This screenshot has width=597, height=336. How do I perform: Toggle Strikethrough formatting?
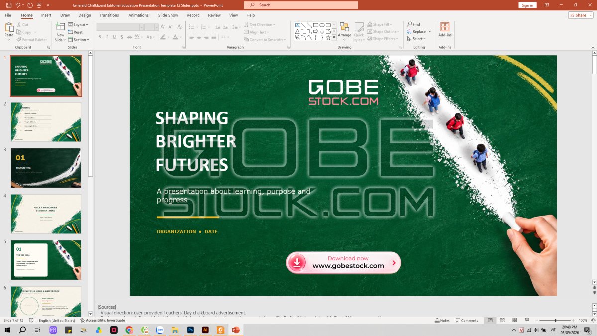(x=129, y=37)
